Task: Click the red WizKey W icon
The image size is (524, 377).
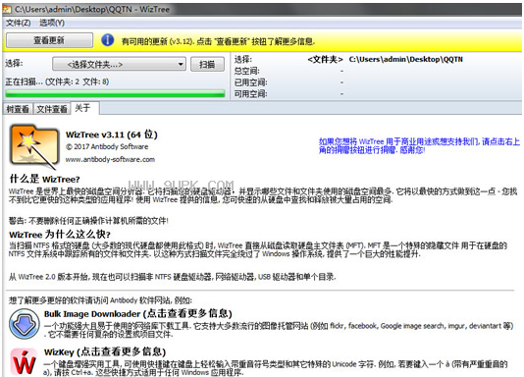Action: point(24,362)
